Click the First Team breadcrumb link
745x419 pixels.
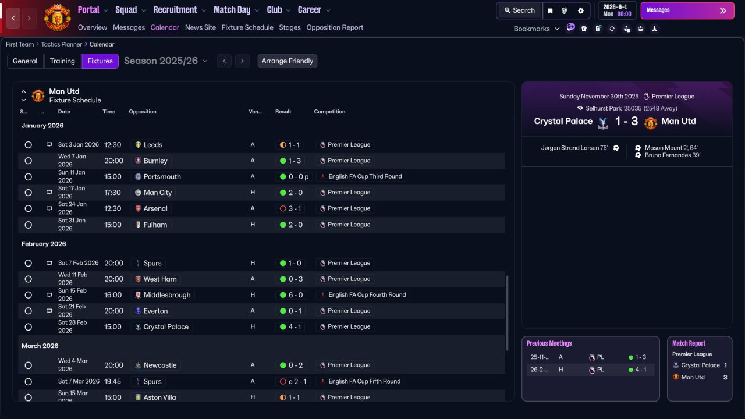coord(20,44)
